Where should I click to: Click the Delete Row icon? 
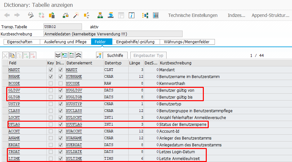(33, 55)
